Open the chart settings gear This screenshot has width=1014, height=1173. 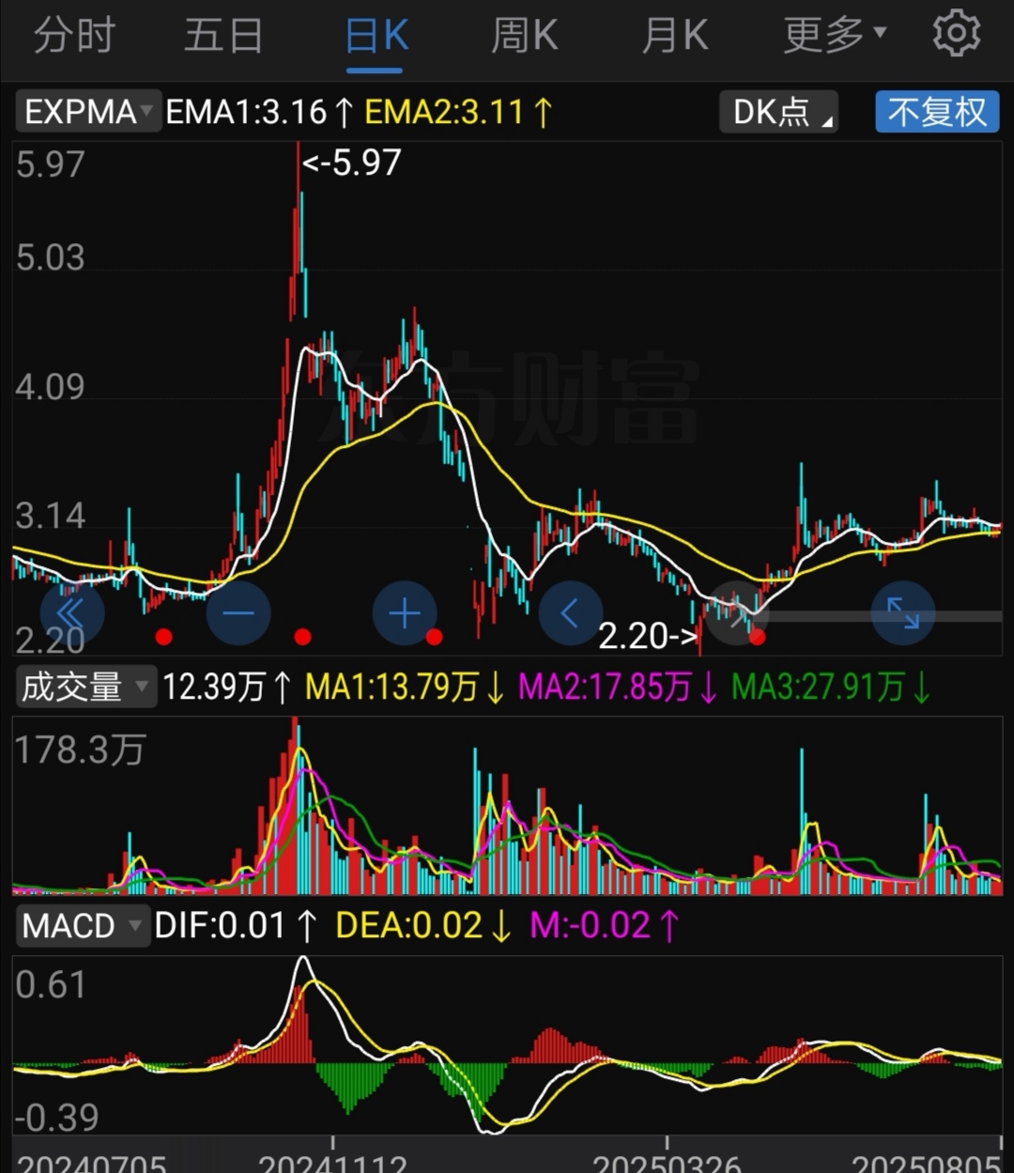coord(956,35)
